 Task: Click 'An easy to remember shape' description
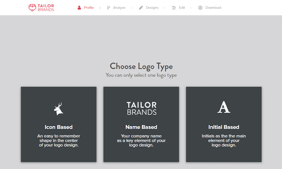(x=59, y=140)
